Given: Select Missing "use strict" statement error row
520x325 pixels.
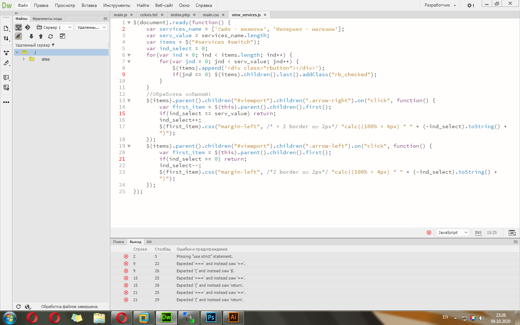Looking at the screenshot, I should point(315,256).
